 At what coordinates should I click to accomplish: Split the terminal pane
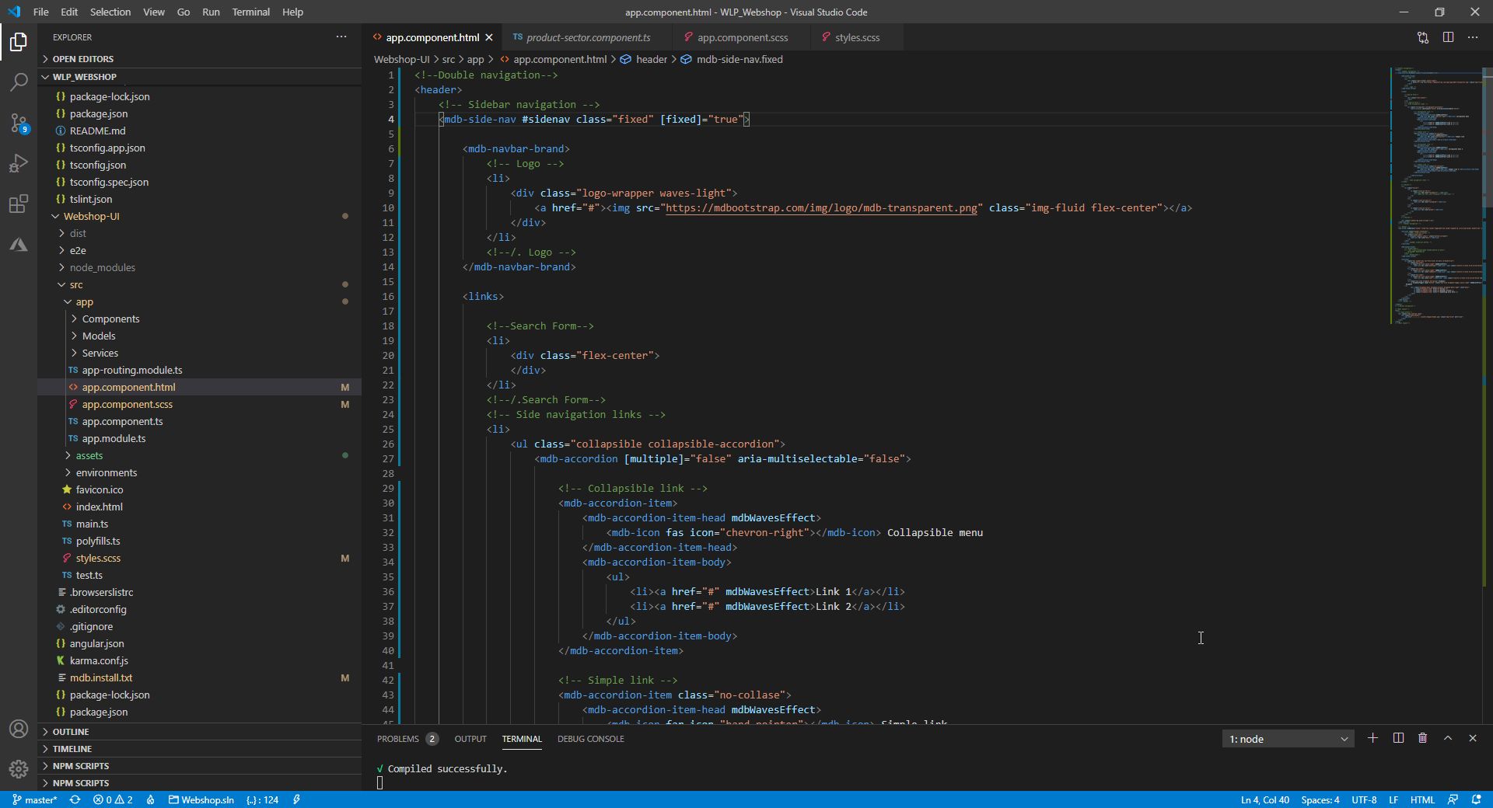coord(1398,738)
